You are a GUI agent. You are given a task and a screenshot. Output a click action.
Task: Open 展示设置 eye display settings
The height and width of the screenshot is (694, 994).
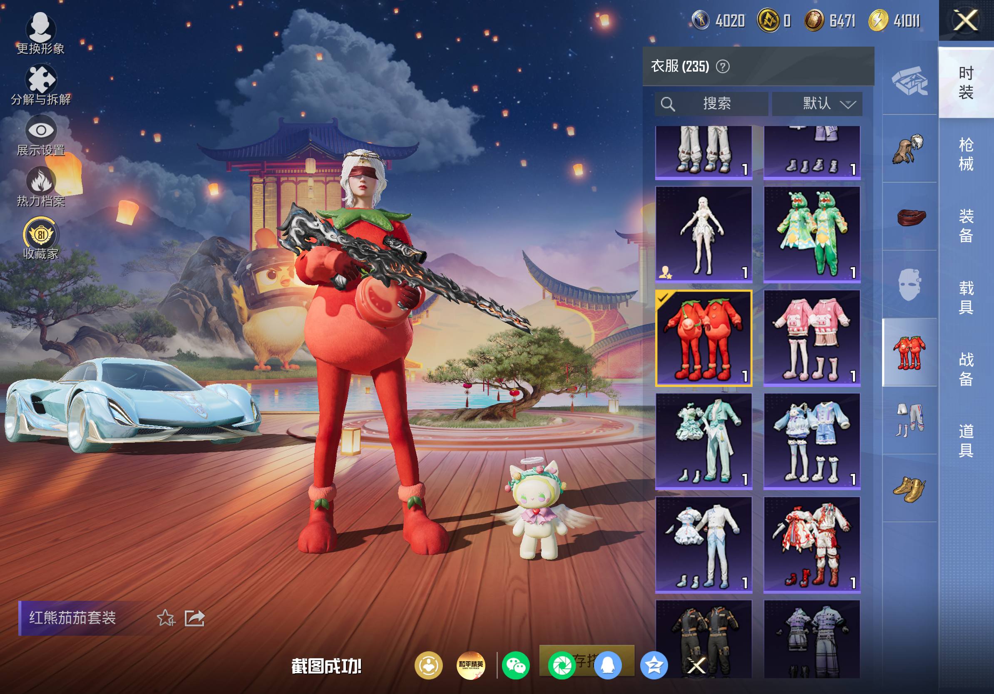tap(40, 135)
